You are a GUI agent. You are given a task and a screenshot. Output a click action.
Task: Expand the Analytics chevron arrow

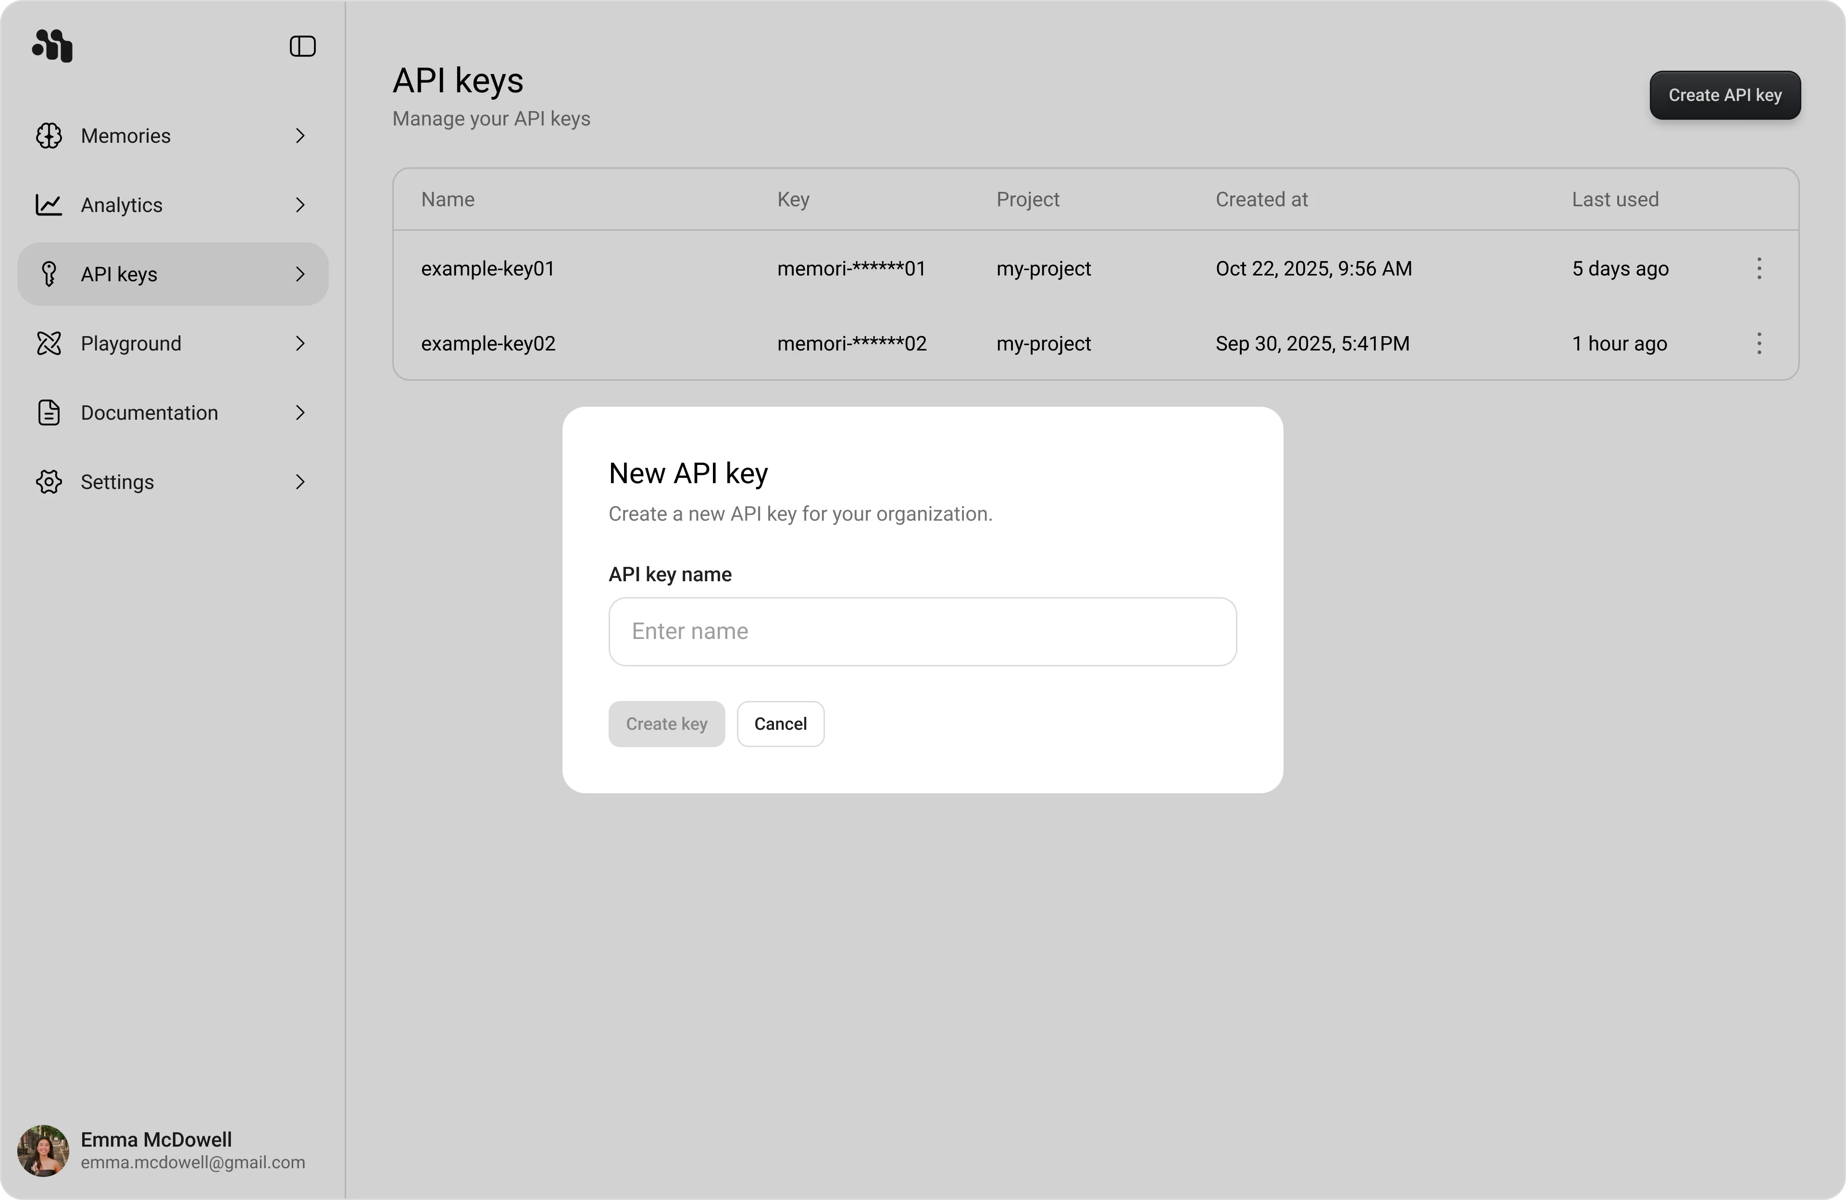point(300,205)
